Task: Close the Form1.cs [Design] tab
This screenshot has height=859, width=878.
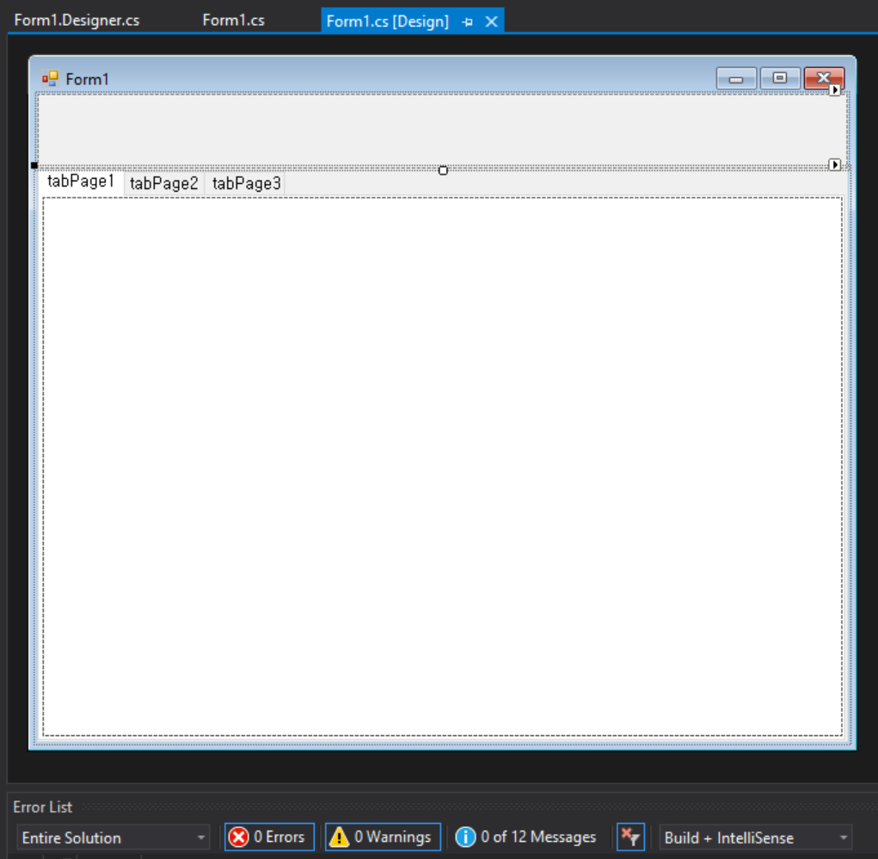Action: click(491, 21)
